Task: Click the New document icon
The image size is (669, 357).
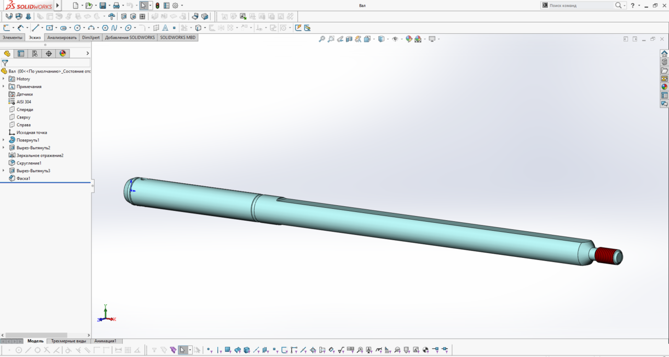Action: (x=75, y=5)
